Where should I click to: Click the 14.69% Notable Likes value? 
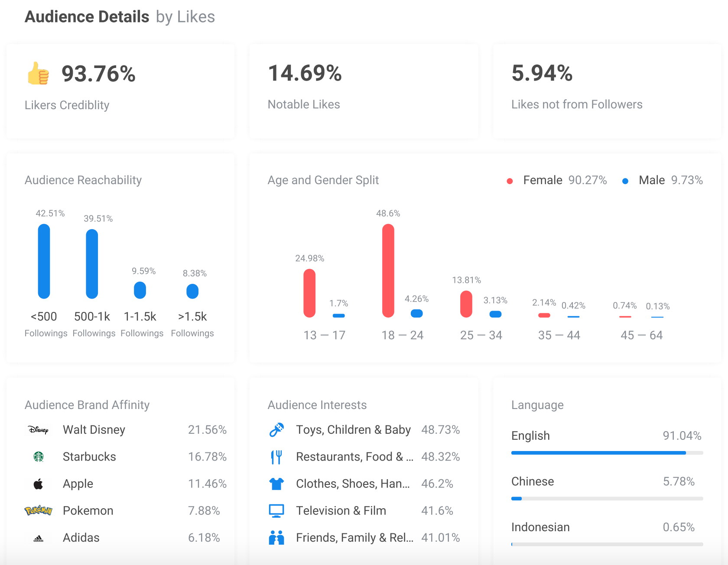tap(305, 73)
